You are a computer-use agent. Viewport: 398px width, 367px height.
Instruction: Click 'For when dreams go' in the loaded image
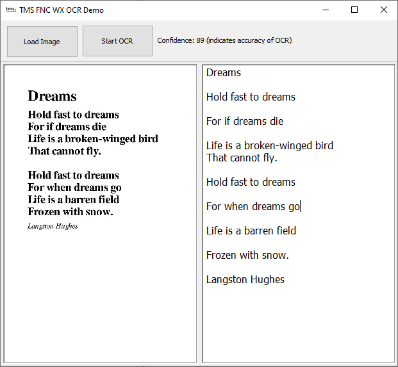pos(74,188)
